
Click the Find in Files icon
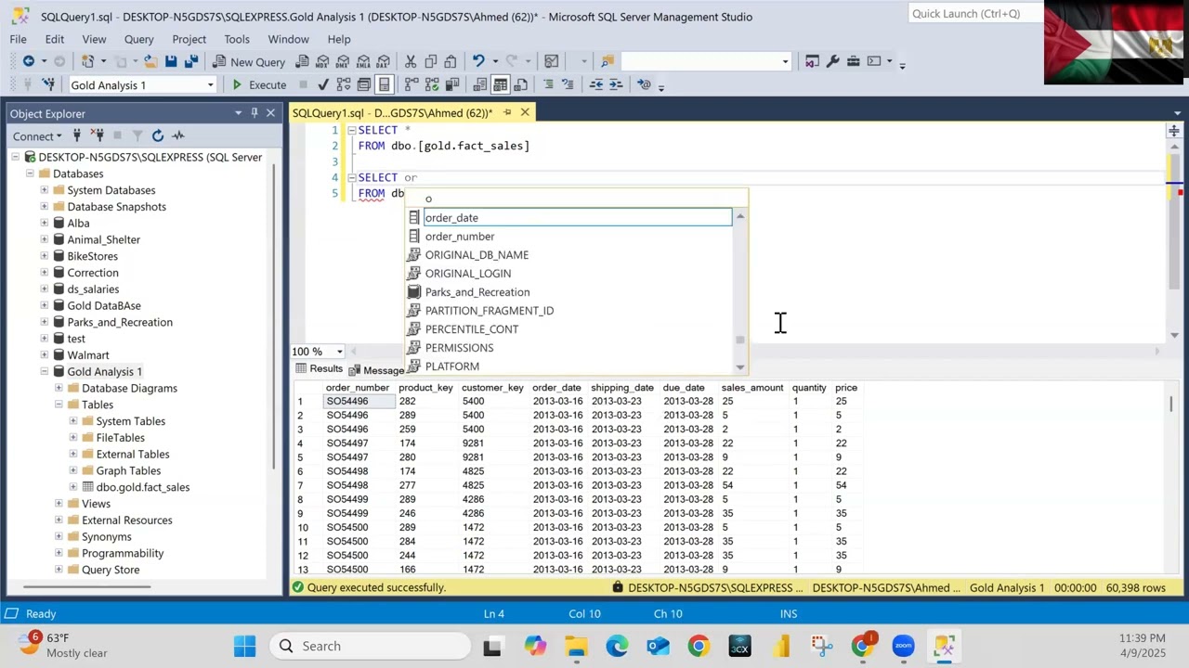coord(608,61)
